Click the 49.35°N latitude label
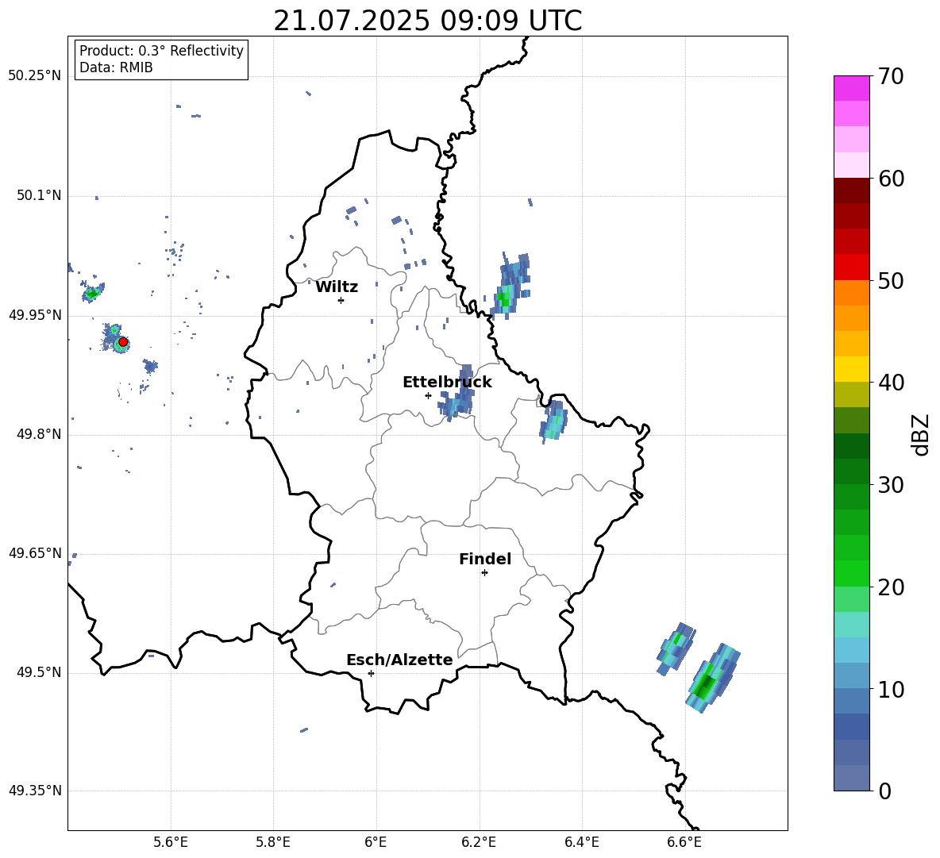The image size is (940, 858). coord(35,791)
